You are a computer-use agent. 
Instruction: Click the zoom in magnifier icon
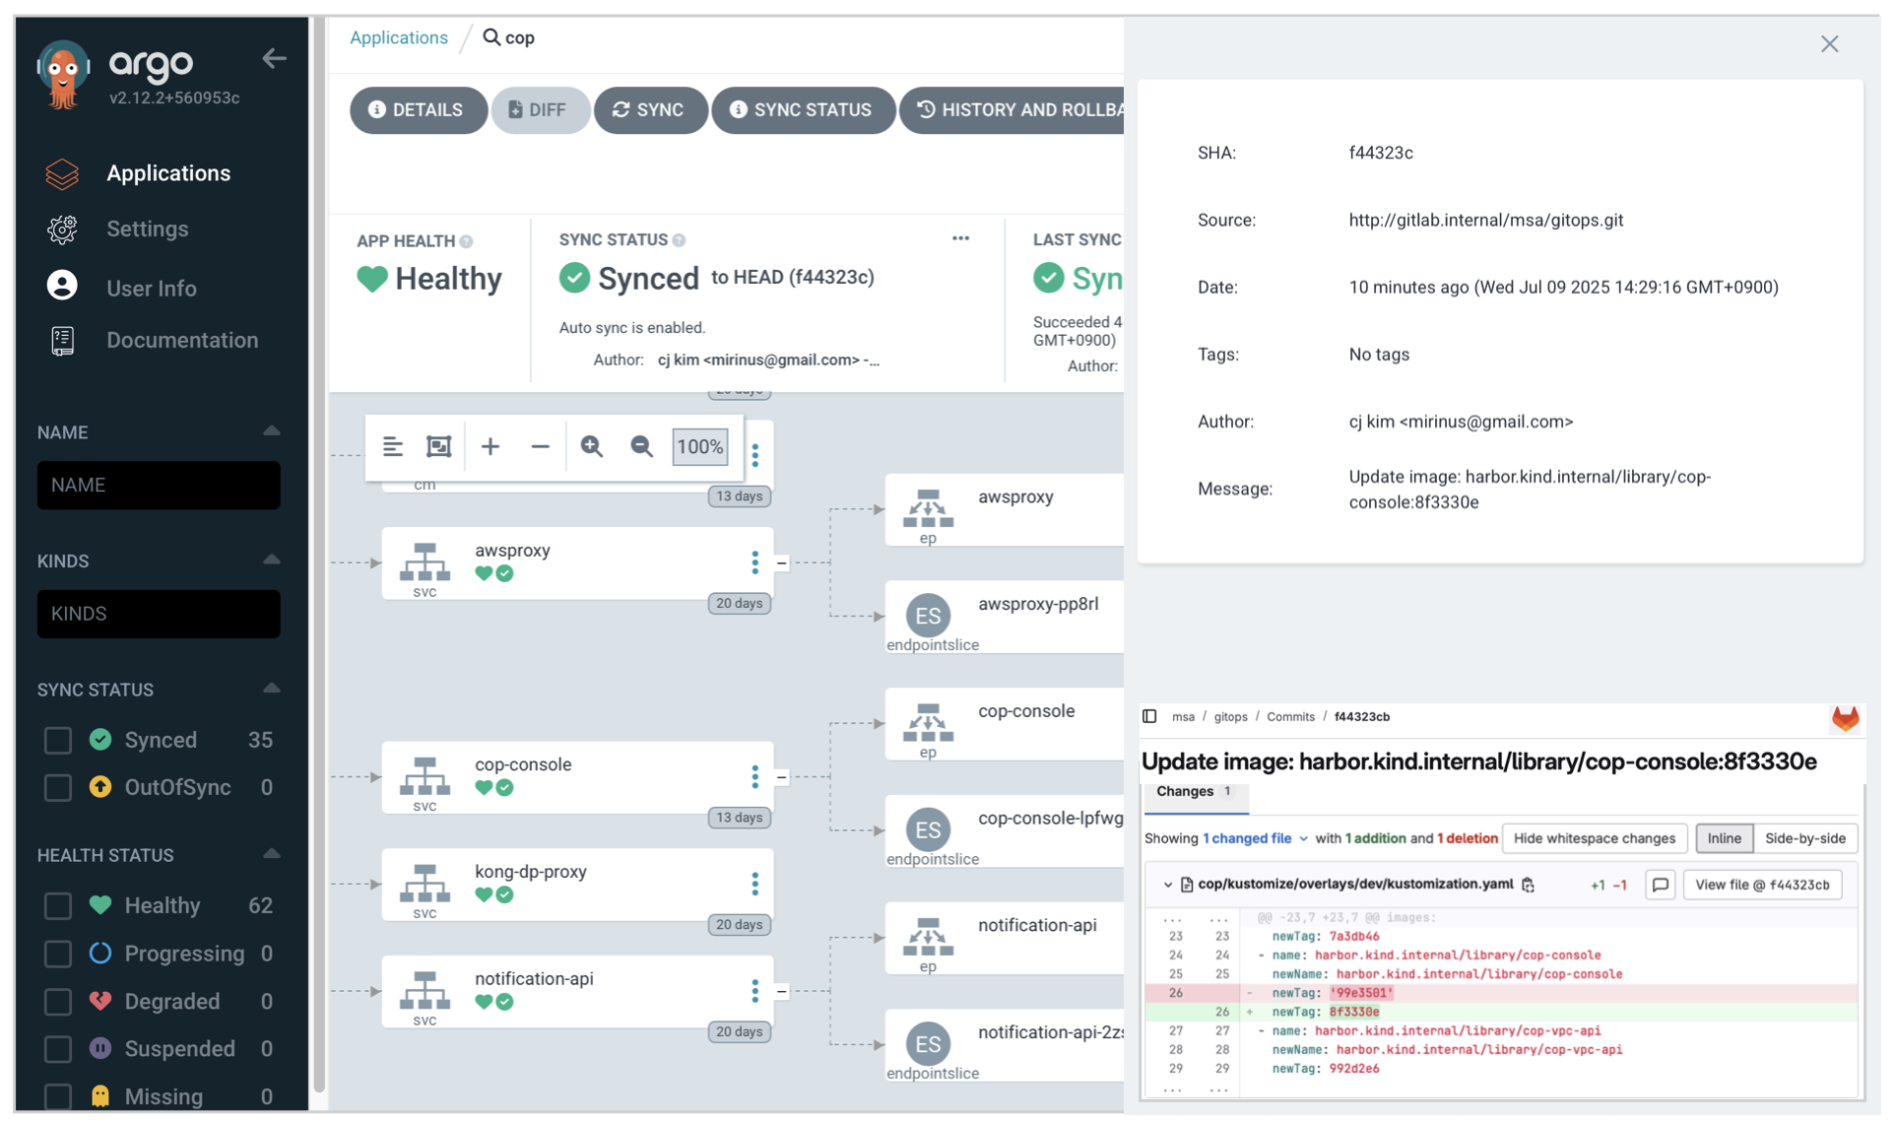tap(591, 447)
